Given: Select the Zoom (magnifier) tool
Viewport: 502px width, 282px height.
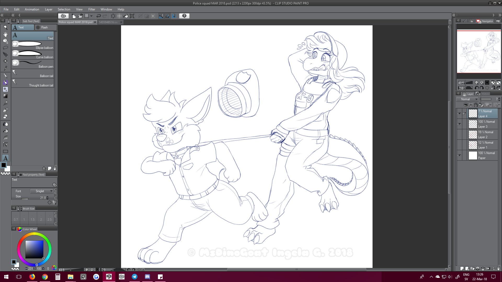Looking at the screenshot, I should [5, 27].
